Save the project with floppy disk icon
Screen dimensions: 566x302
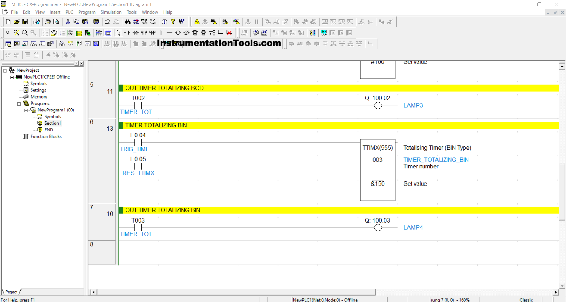(25, 22)
